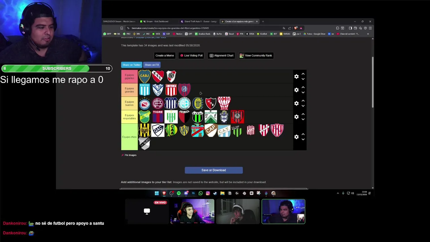430x242 pixels.
Task: Click the Equipo chico tier label
Action: click(129, 137)
